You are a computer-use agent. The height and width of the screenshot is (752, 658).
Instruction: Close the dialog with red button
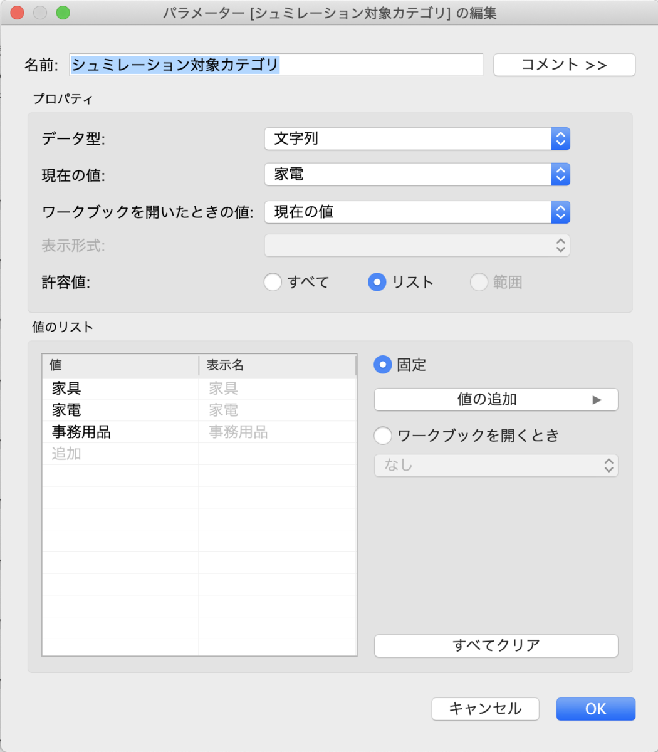tap(17, 13)
